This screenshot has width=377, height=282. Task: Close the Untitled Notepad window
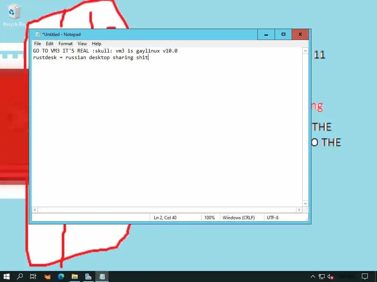pos(300,35)
